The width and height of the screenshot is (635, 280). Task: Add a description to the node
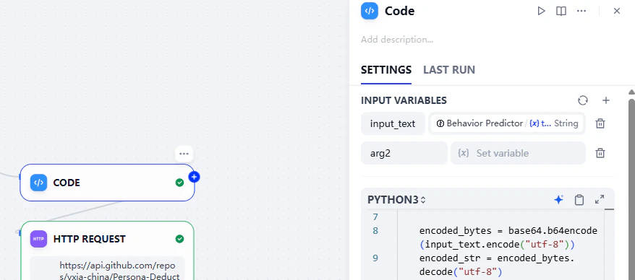pyautogui.click(x=397, y=40)
